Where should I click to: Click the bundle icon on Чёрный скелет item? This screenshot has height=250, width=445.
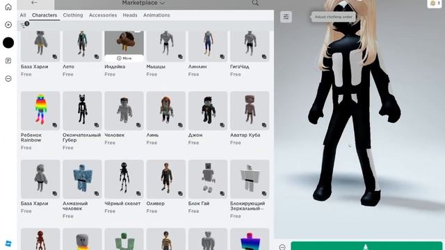tap(138, 193)
